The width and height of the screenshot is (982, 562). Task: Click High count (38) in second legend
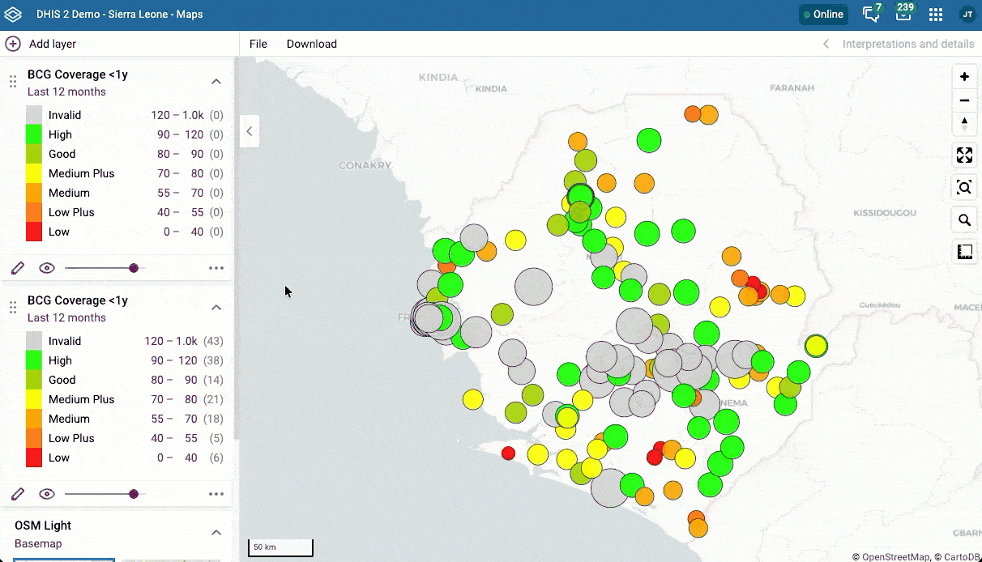[x=213, y=360]
